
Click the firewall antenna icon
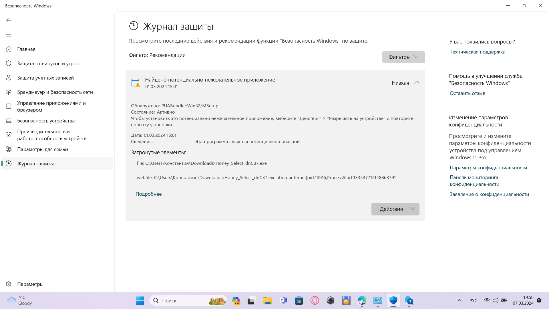pyautogui.click(x=9, y=92)
